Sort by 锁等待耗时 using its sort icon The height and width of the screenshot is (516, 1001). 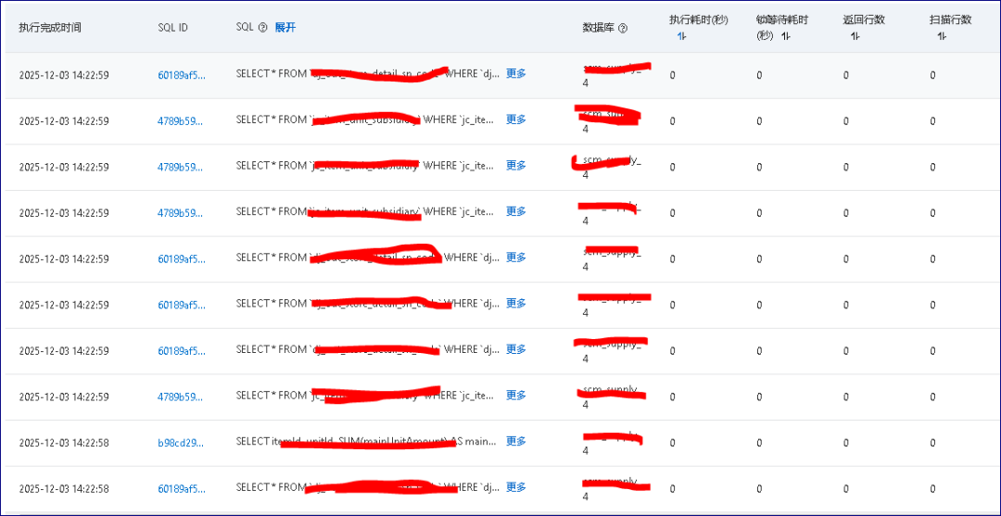coord(785,36)
